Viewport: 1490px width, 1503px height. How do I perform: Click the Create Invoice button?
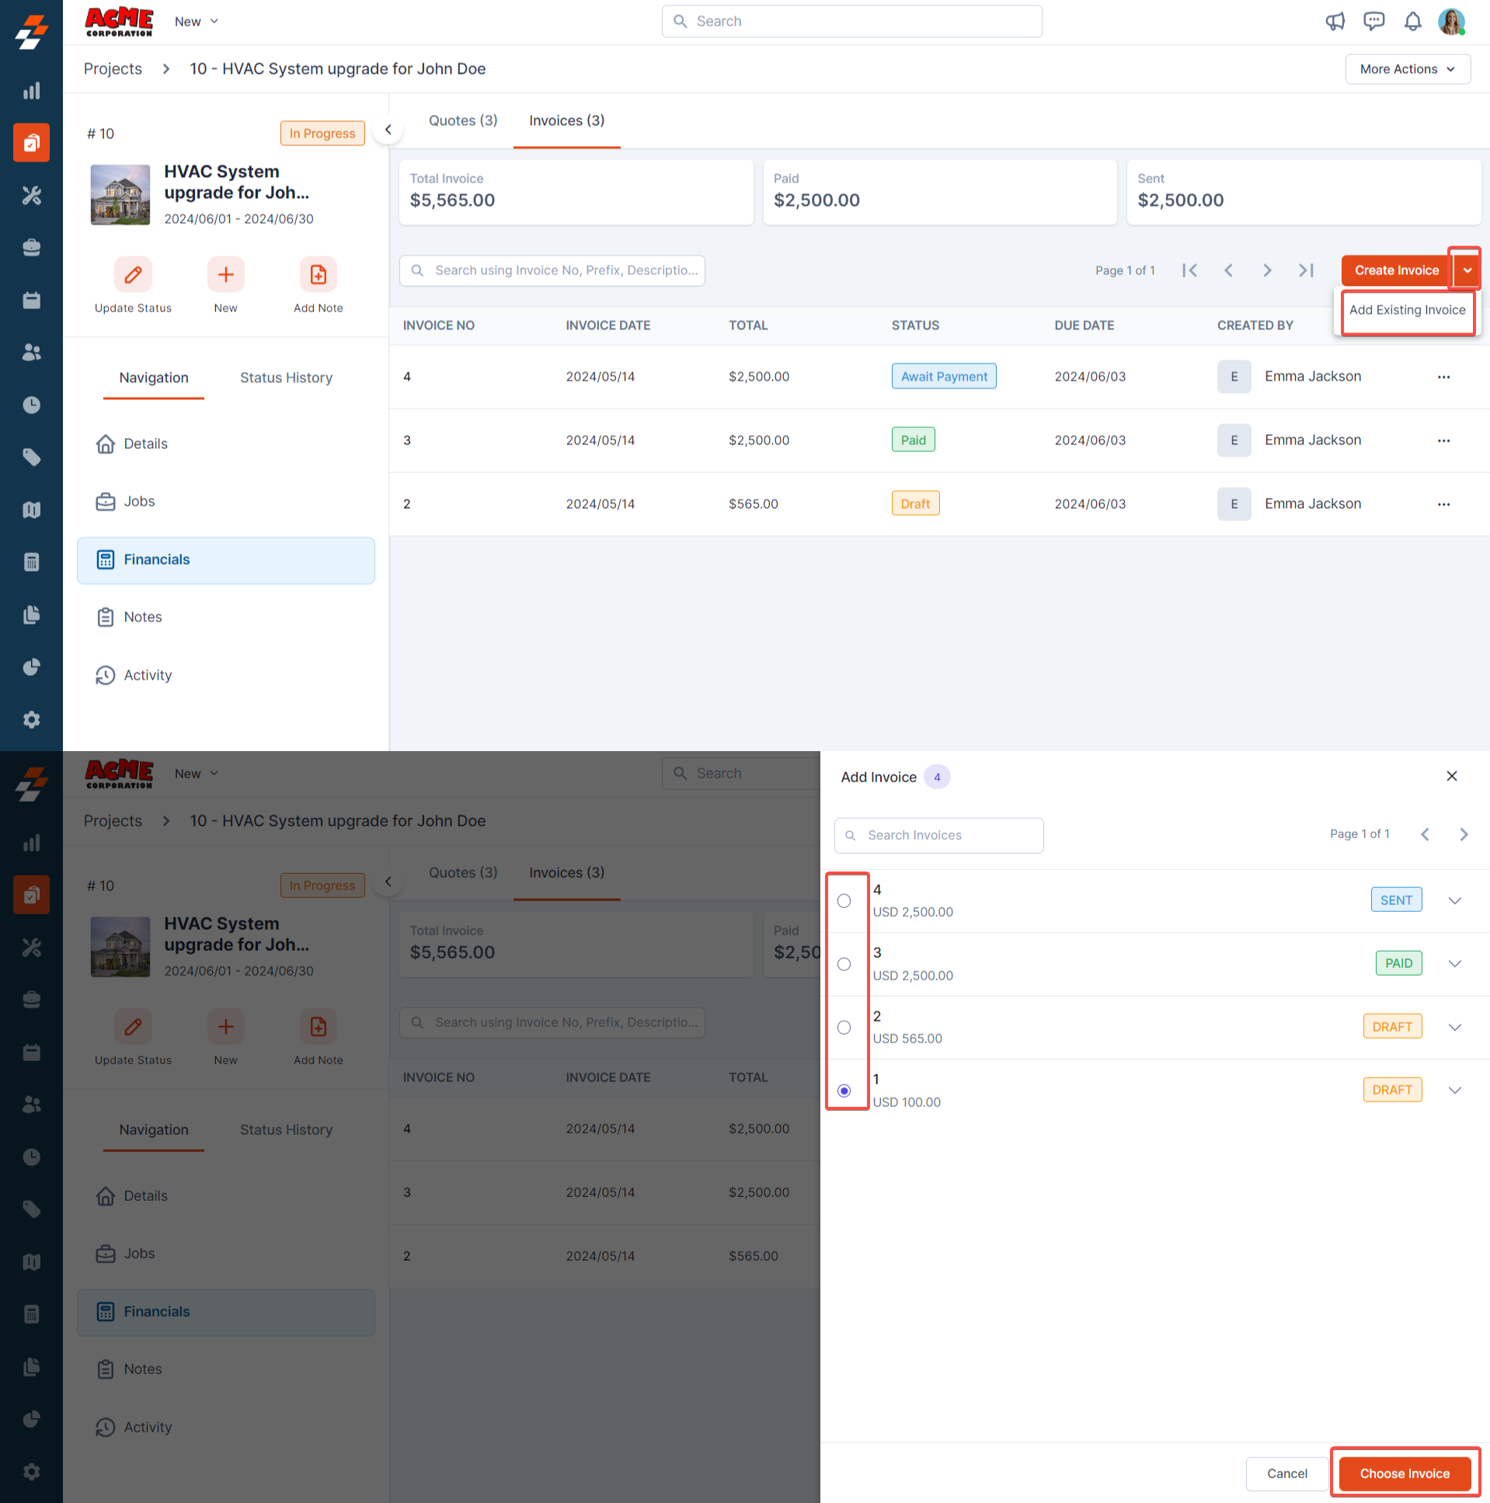(1397, 270)
